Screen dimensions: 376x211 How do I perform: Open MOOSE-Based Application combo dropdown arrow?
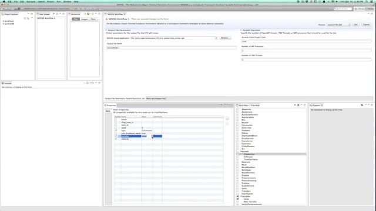pyautogui.click(x=216, y=38)
